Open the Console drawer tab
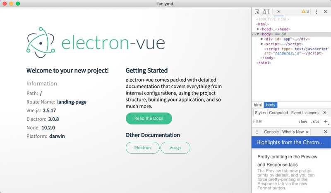 [x=271, y=132]
